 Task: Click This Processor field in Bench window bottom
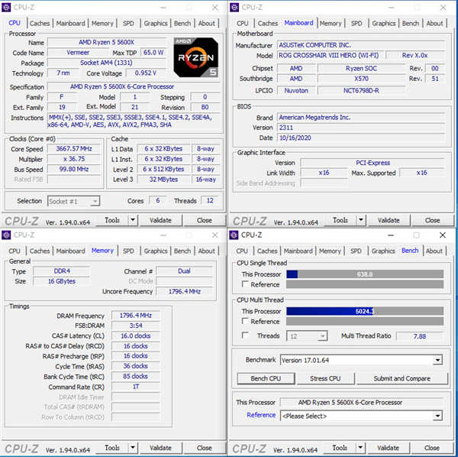[x=362, y=402]
